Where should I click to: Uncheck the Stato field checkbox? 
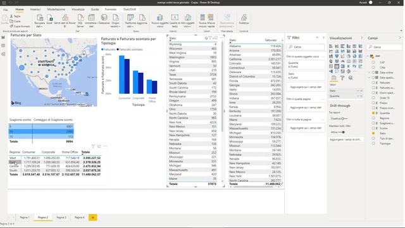pyautogui.click(x=373, y=133)
